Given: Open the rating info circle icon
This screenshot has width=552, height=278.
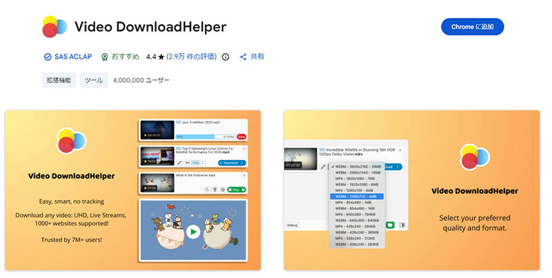Looking at the screenshot, I should [226, 57].
